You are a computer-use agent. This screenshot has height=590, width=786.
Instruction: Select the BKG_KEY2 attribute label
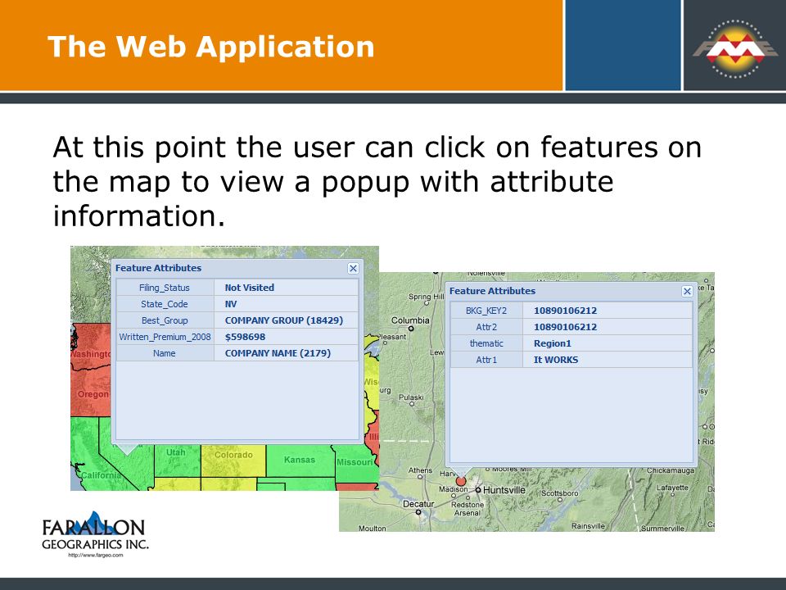point(486,311)
